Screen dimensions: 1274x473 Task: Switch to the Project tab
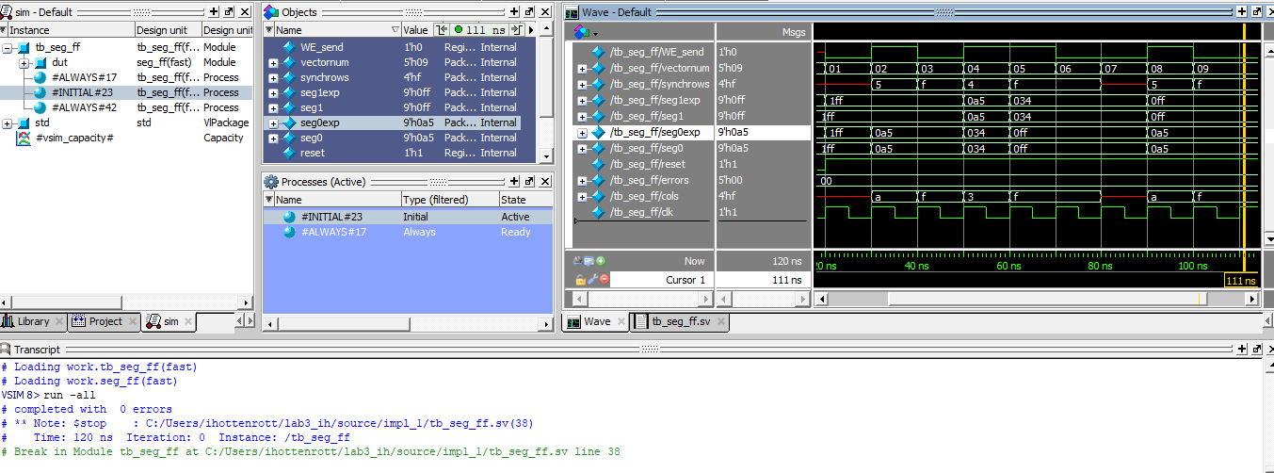click(105, 321)
